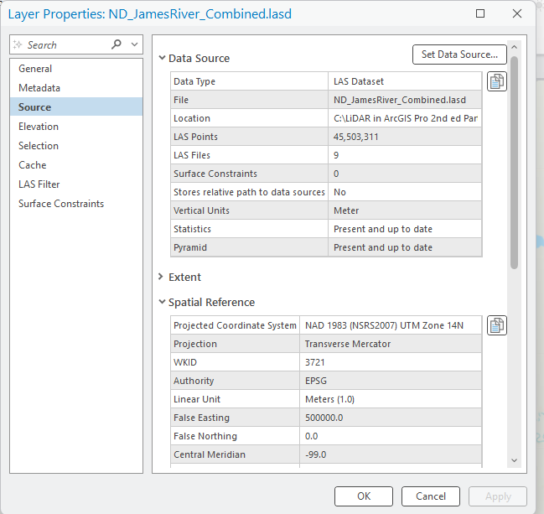The height and width of the screenshot is (514, 544).
Task: Click the 'Projected Coordinate System' label cell
Action: point(236,325)
